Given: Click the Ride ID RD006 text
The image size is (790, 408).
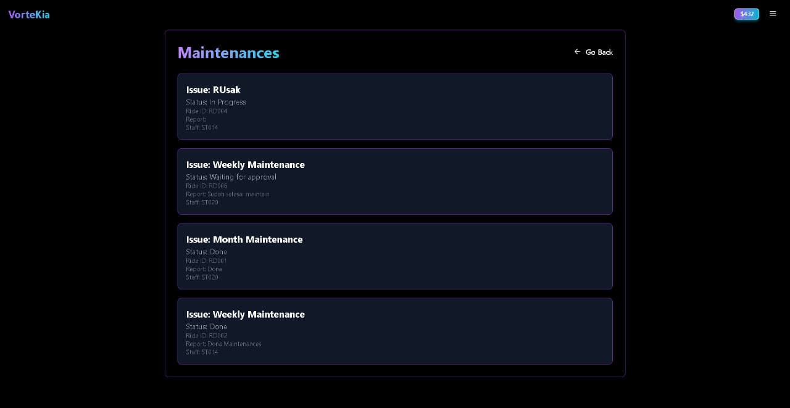Looking at the screenshot, I should pos(207,186).
